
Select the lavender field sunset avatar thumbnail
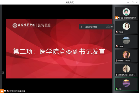coord(126,83)
